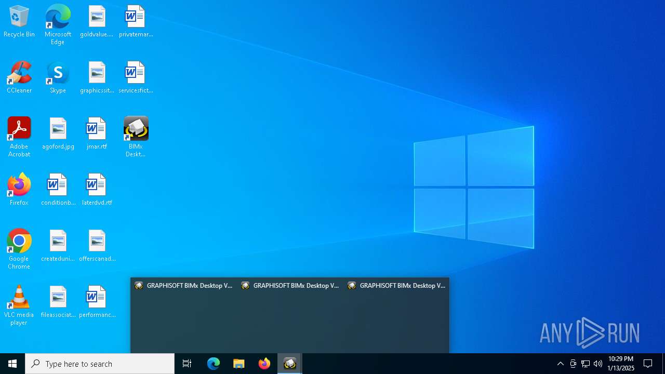Show hidden system tray icons

pyautogui.click(x=561, y=364)
